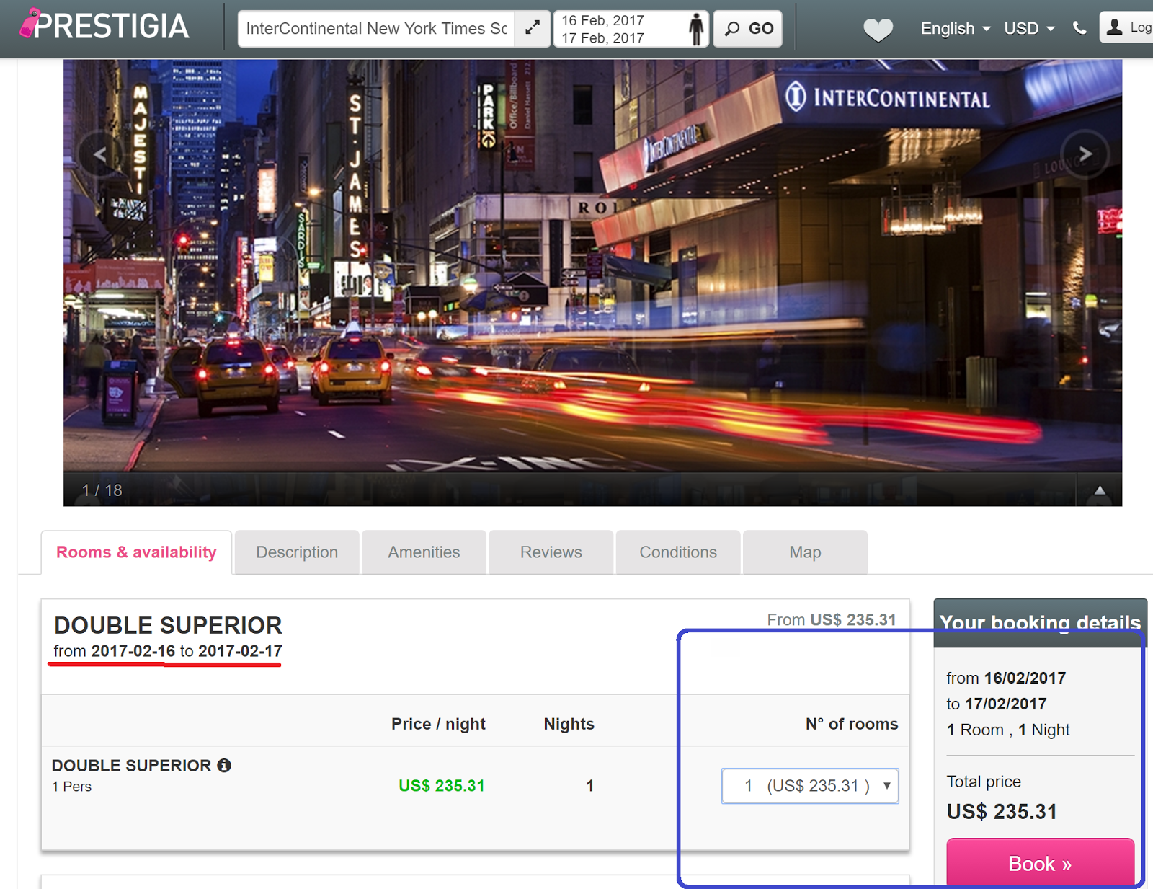Switch to Rooms & availability tab
Viewport: 1153px width, 889px height.
pos(136,552)
